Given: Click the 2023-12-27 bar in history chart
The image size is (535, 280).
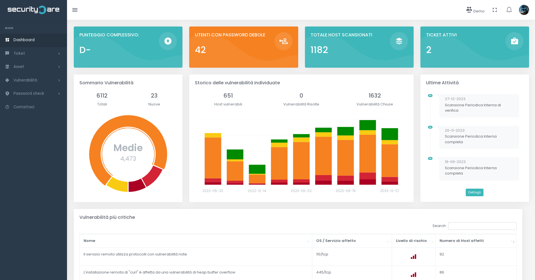Looking at the screenshot, I should [x=390, y=156].
